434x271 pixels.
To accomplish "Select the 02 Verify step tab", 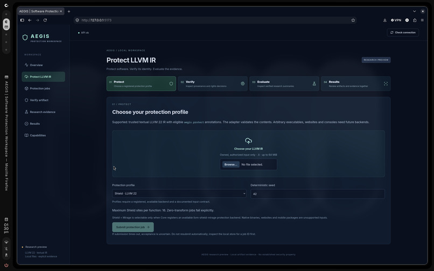I will tap(213, 84).
